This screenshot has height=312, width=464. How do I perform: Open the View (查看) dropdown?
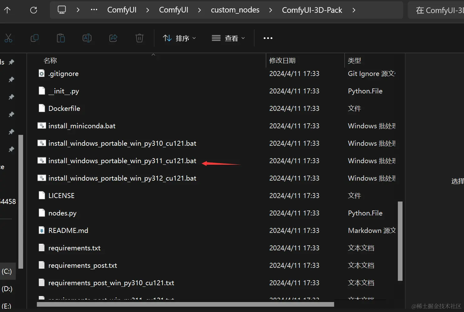pos(228,38)
